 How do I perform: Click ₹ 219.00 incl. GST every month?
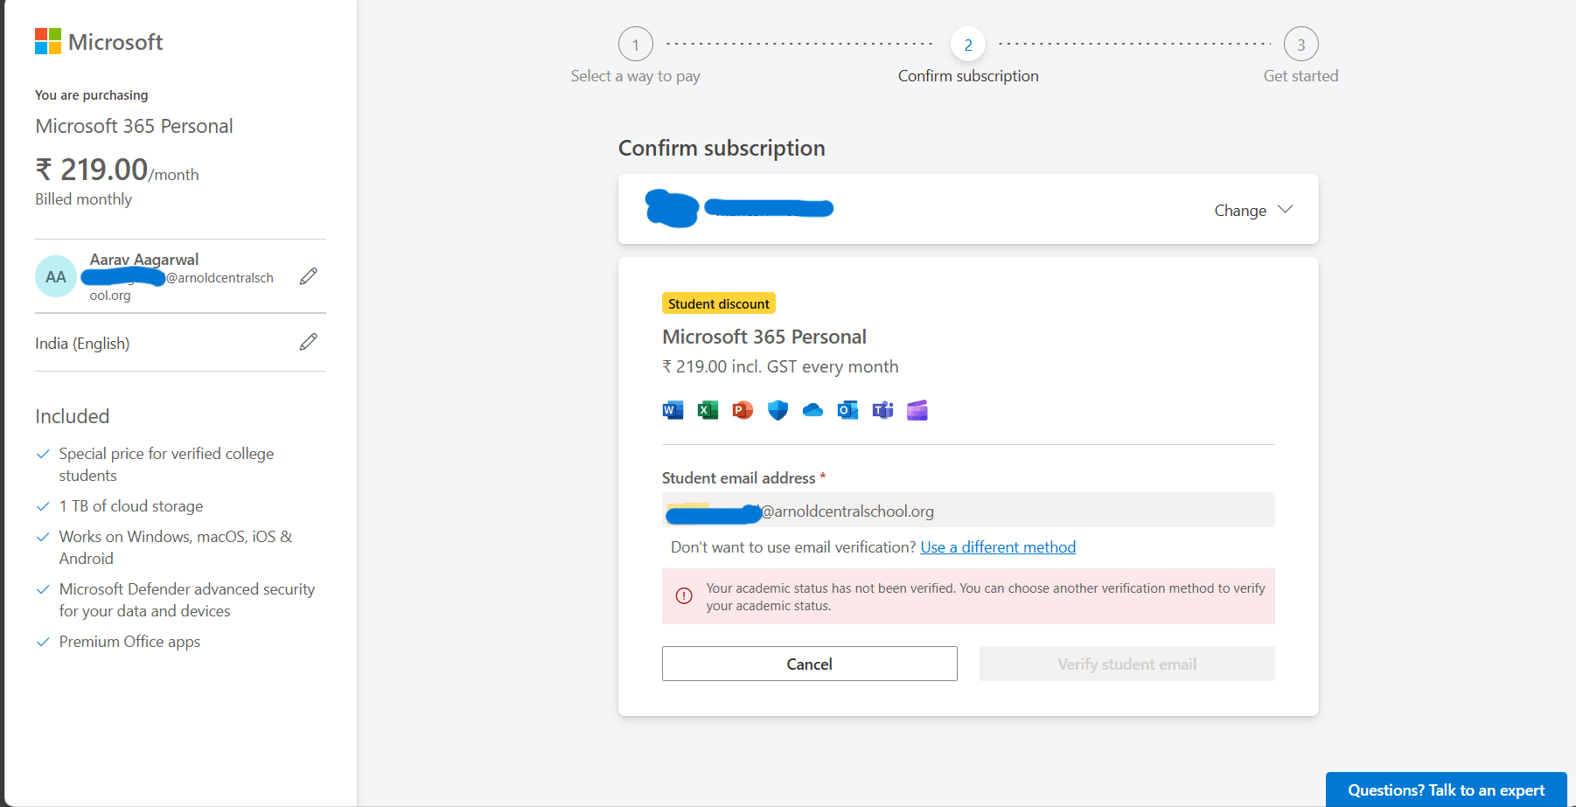click(780, 366)
